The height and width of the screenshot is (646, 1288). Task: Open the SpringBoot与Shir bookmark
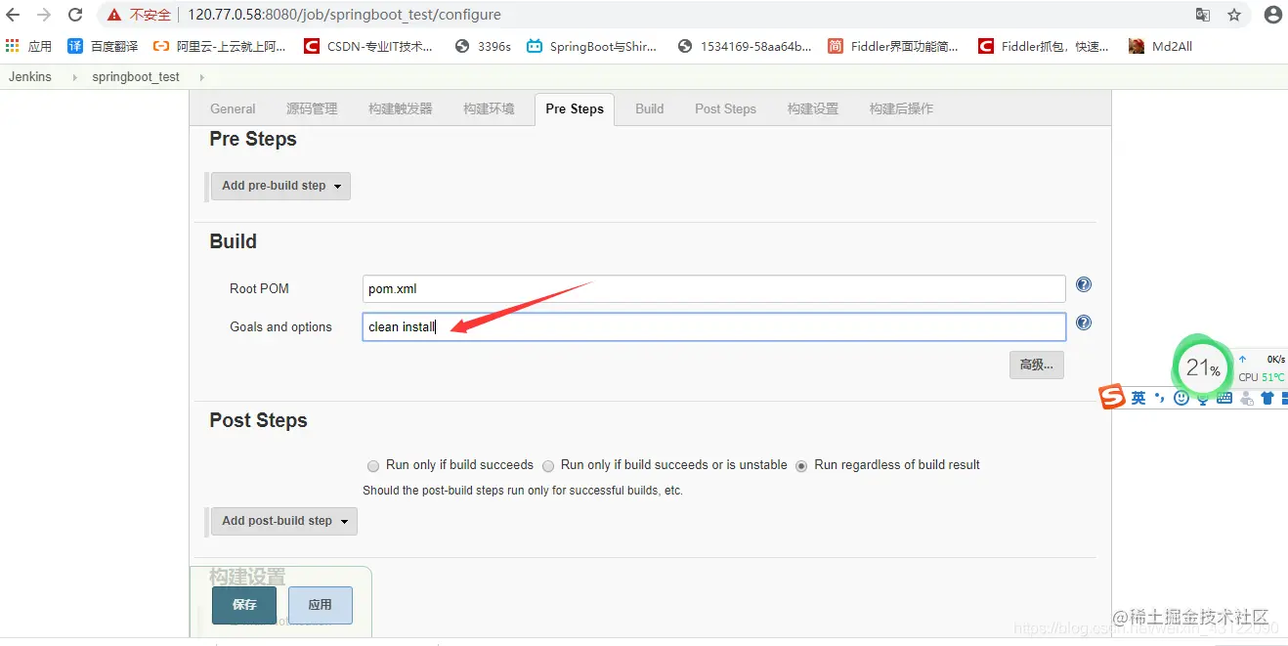[x=591, y=46]
